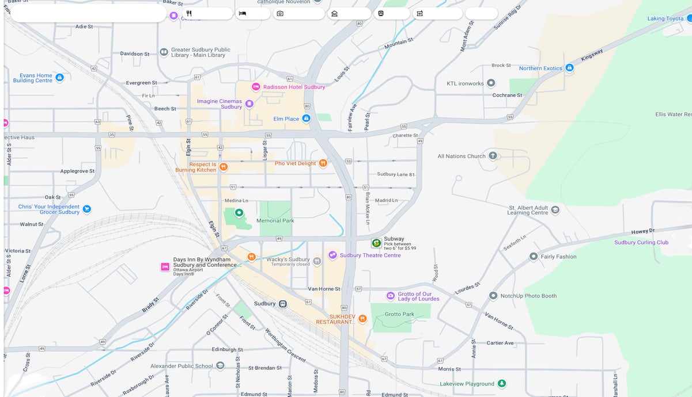Click the Laking Toyota label
Screen dimensions: 692x397
(x=665, y=18)
